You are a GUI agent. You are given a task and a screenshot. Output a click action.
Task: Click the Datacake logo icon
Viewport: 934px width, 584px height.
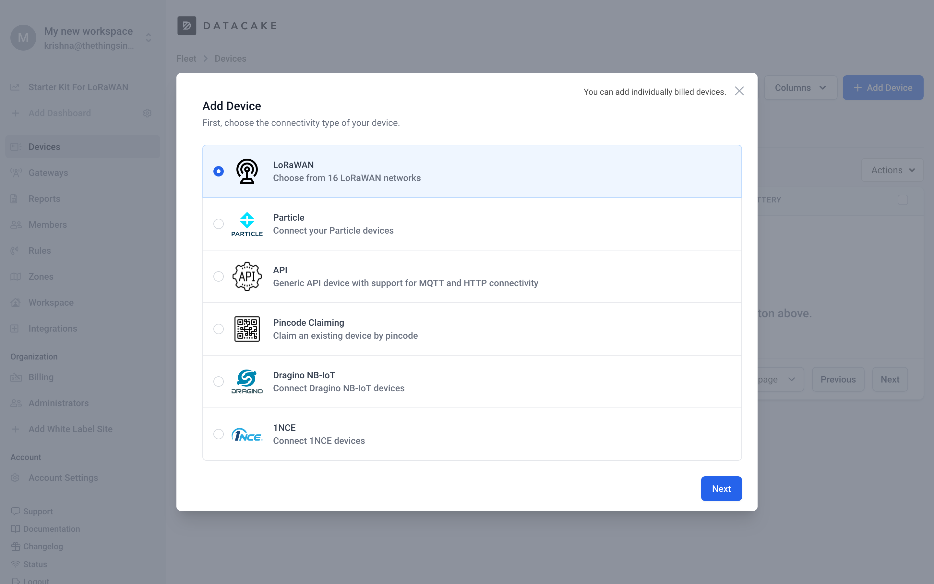187,26
